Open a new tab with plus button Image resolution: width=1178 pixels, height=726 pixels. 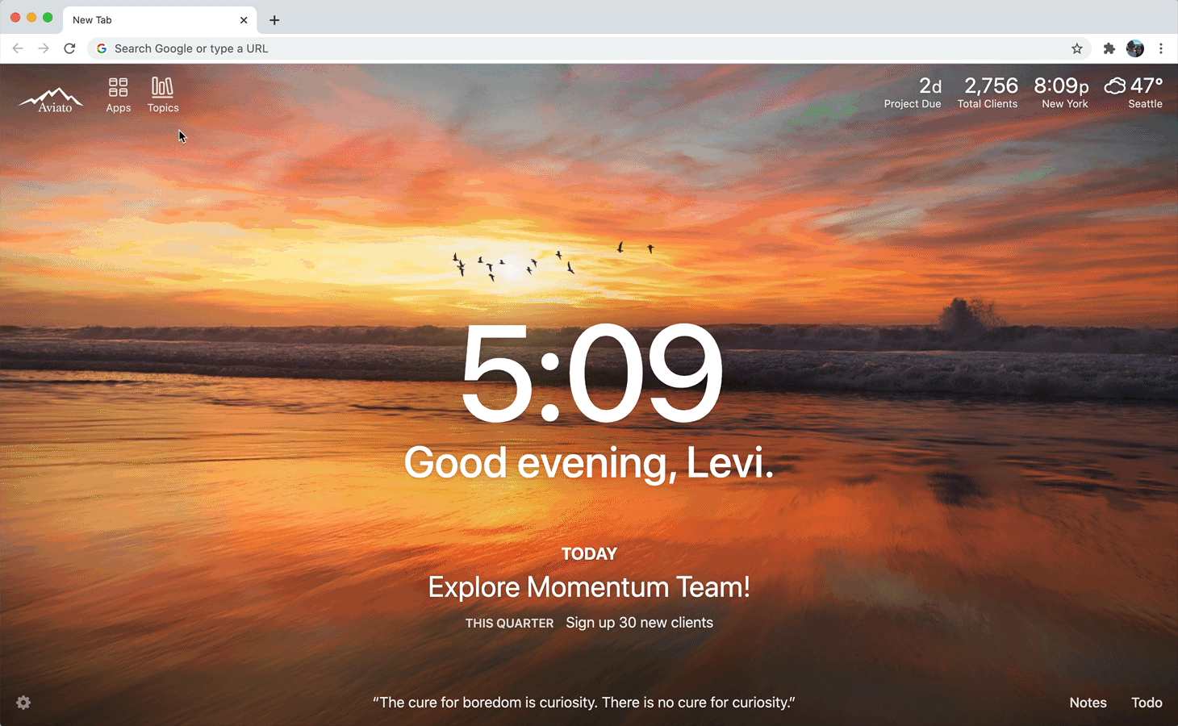pyautogui.click(x=274, y=20)
